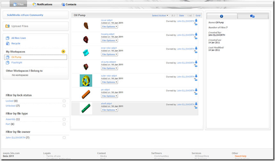275x161 pixels.
Task: Open the Select Action dropdown
Action: [x=160, y=15]
